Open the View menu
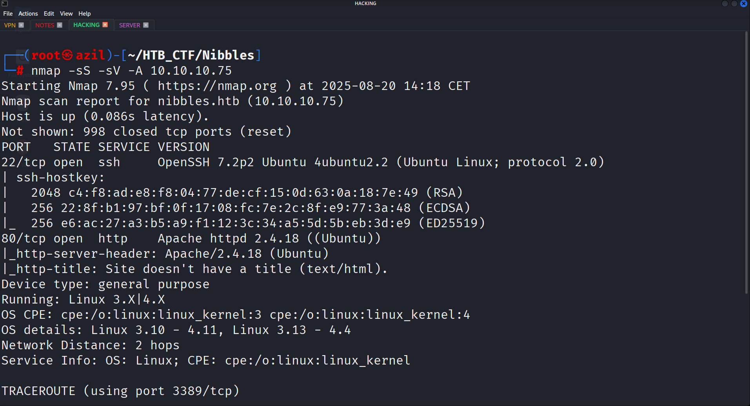This screenshot has width=750, height=406. tap(66, 14)
